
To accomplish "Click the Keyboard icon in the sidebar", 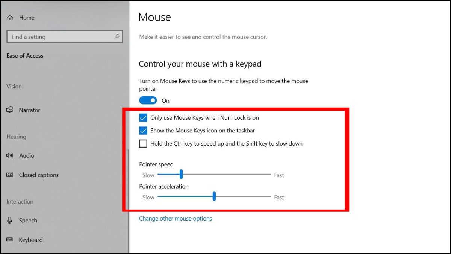I will point(10,240).
